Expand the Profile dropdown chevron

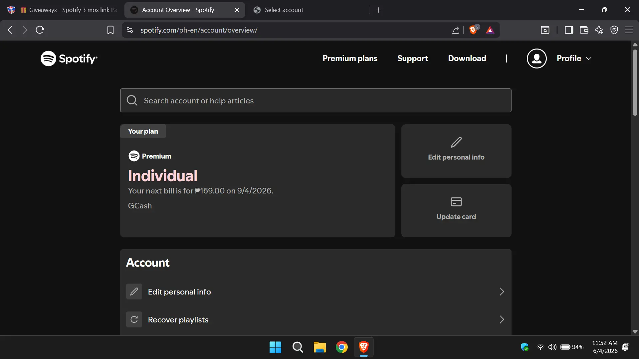589,59
